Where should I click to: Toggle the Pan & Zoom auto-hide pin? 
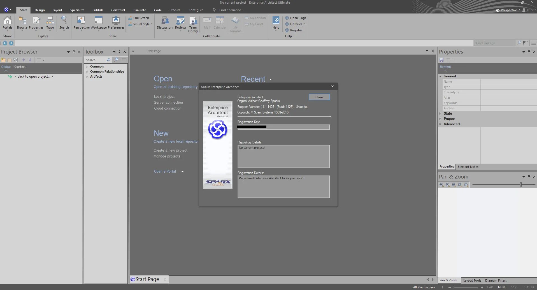(x=529, y=177)
